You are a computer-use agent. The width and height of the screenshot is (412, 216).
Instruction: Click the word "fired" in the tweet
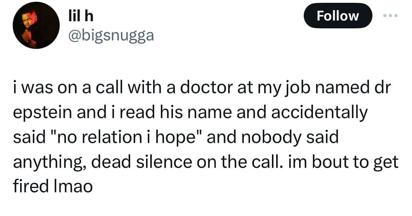click(31, 186)
